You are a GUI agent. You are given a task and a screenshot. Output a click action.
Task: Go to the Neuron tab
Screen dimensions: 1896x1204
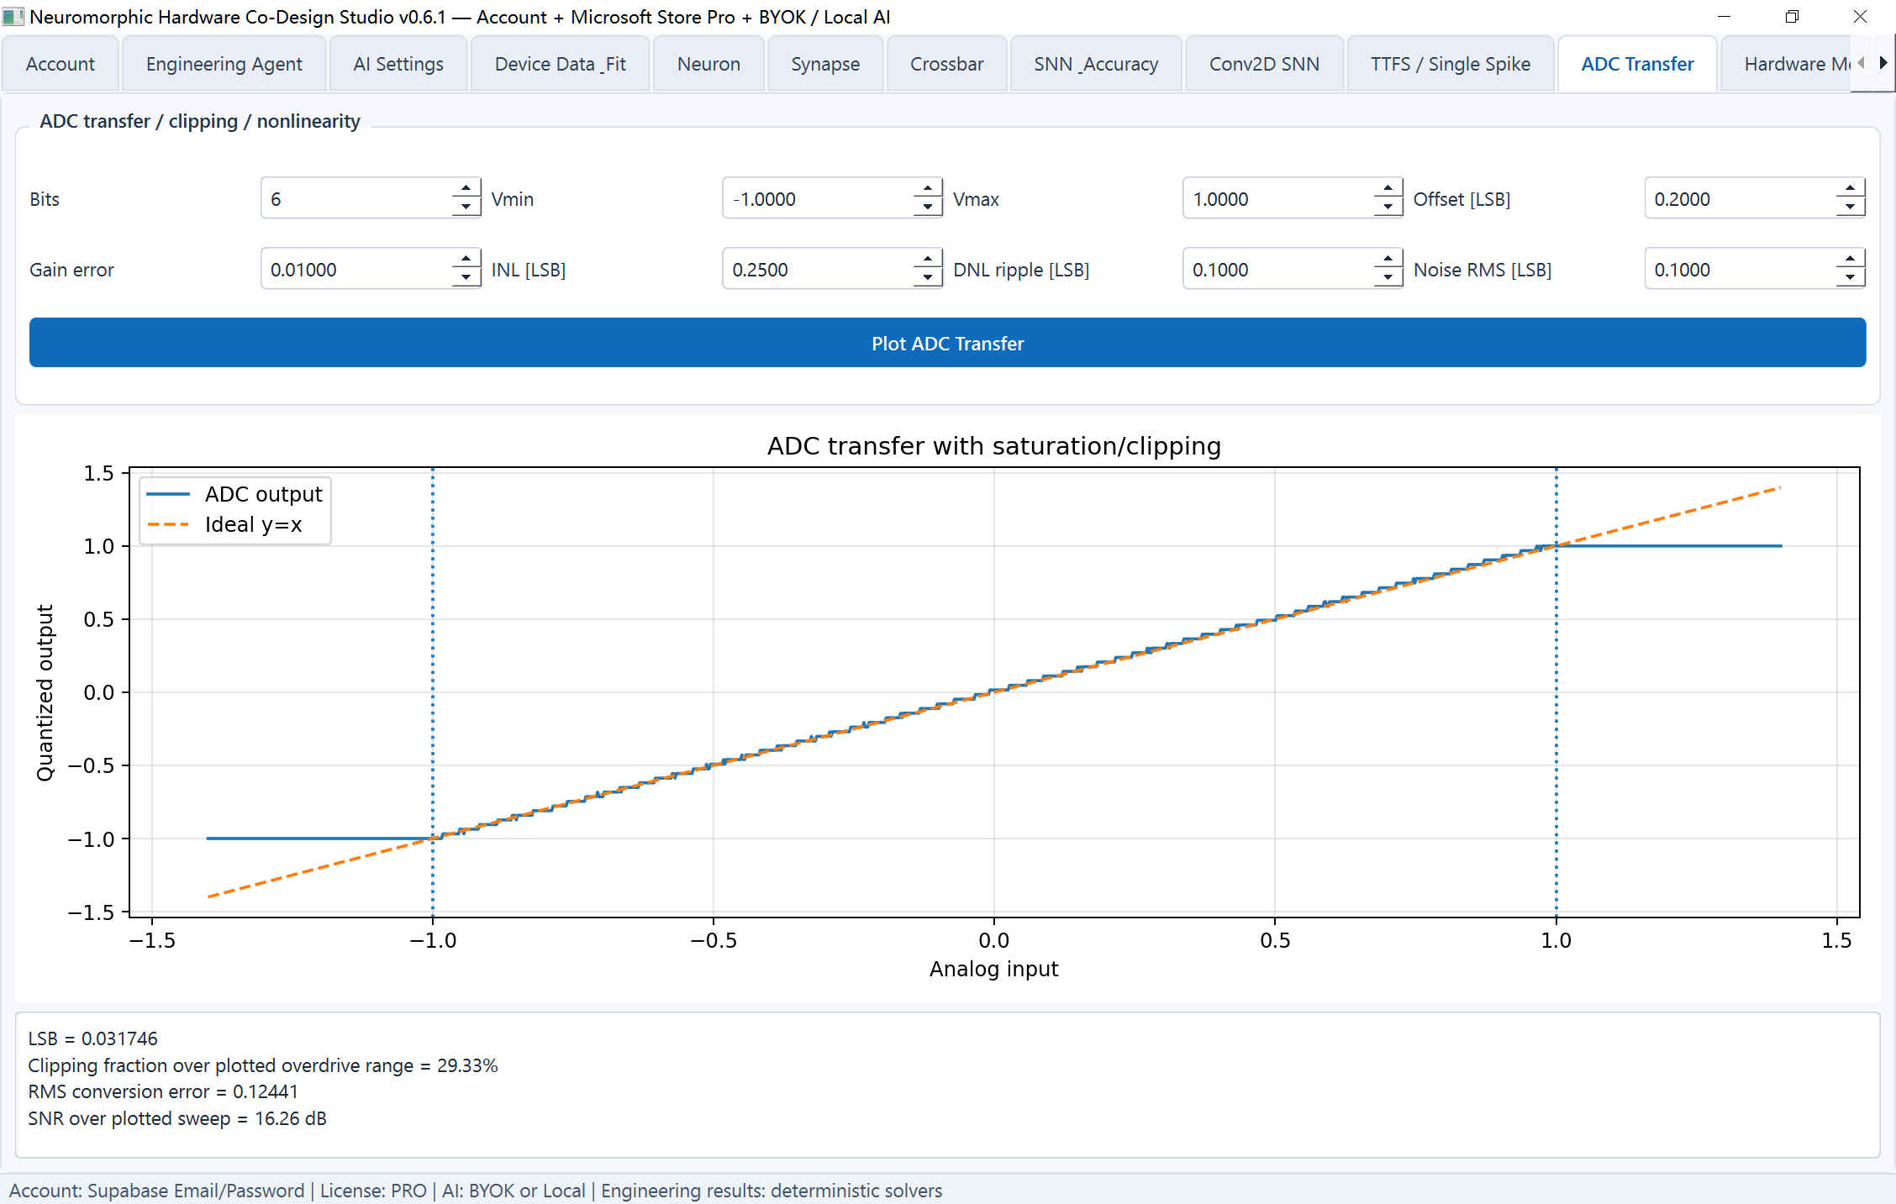tap(708, 64)
